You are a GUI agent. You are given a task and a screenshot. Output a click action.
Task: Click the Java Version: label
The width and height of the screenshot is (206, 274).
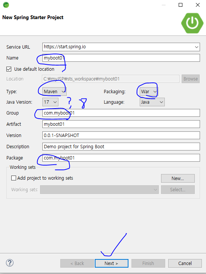[x=19, y=102]
